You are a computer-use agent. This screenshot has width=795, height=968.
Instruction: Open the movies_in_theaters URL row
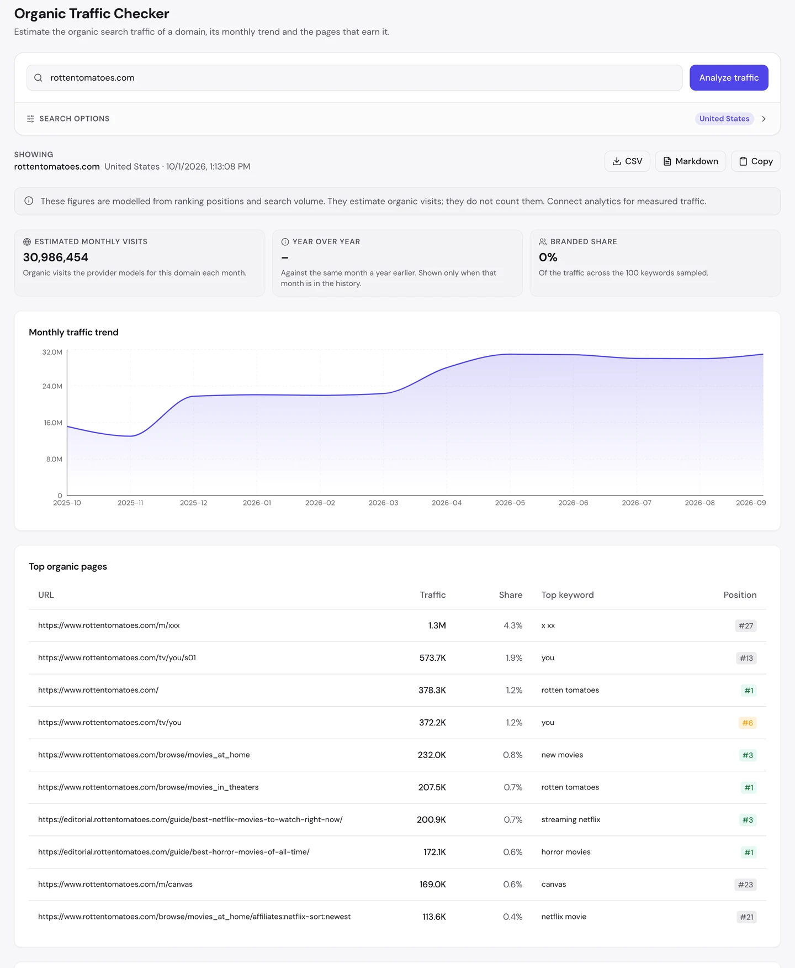click(x=148, y=787)
